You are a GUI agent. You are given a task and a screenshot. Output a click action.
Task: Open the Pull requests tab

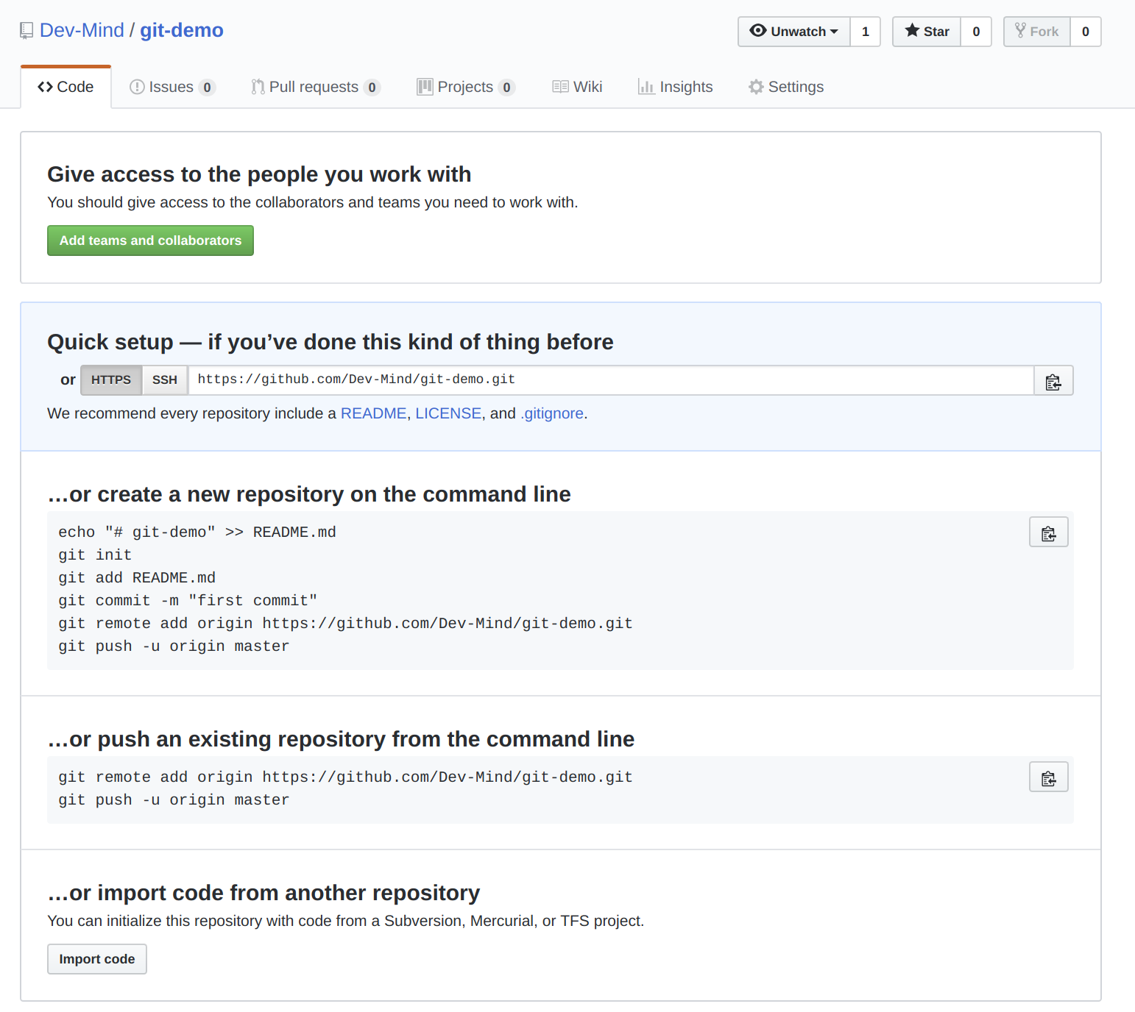coord(316,87)
